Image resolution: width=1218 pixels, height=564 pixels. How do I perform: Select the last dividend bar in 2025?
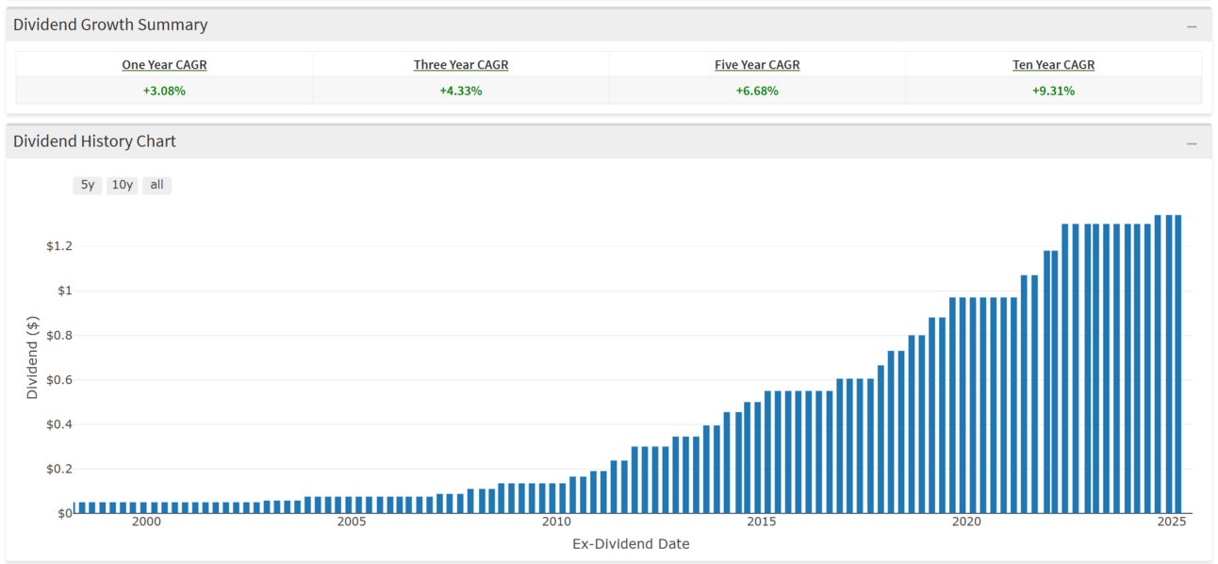coord(1178,364)
